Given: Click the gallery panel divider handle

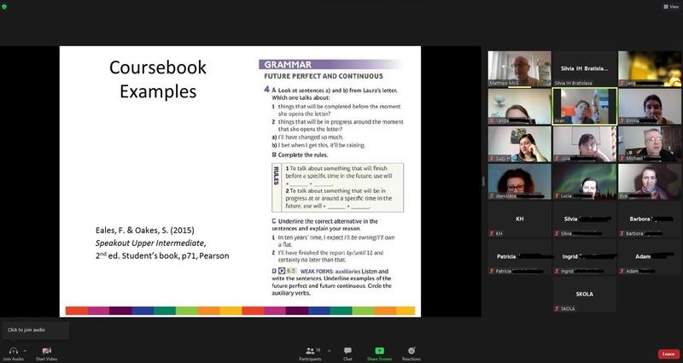Looking at the screenshot, I should click(482, 181).
